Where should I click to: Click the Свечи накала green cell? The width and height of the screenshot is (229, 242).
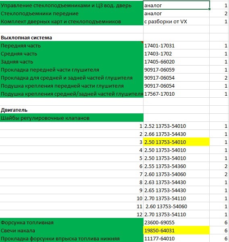coord(72,230)
